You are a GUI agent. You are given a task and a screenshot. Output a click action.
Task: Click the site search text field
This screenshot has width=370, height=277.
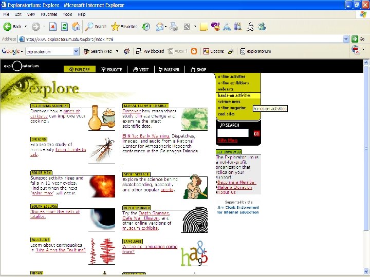[233, 133]
